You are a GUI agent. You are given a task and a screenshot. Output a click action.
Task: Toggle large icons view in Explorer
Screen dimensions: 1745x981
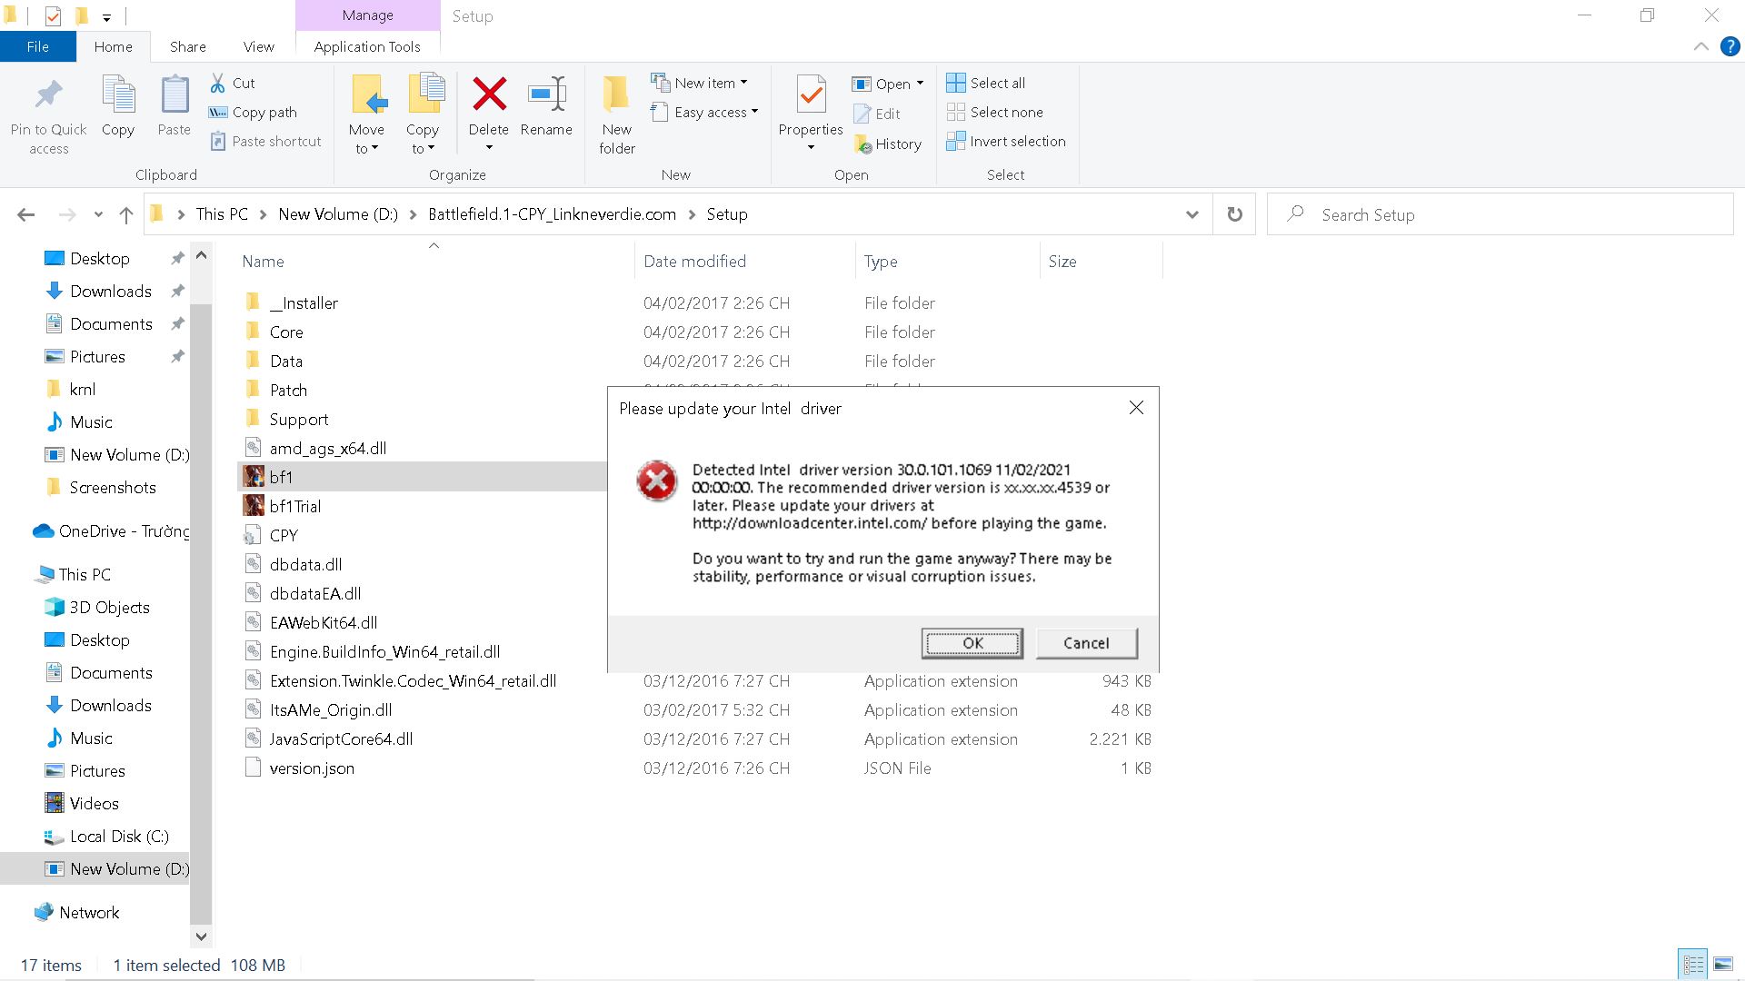pos(1723,965)
